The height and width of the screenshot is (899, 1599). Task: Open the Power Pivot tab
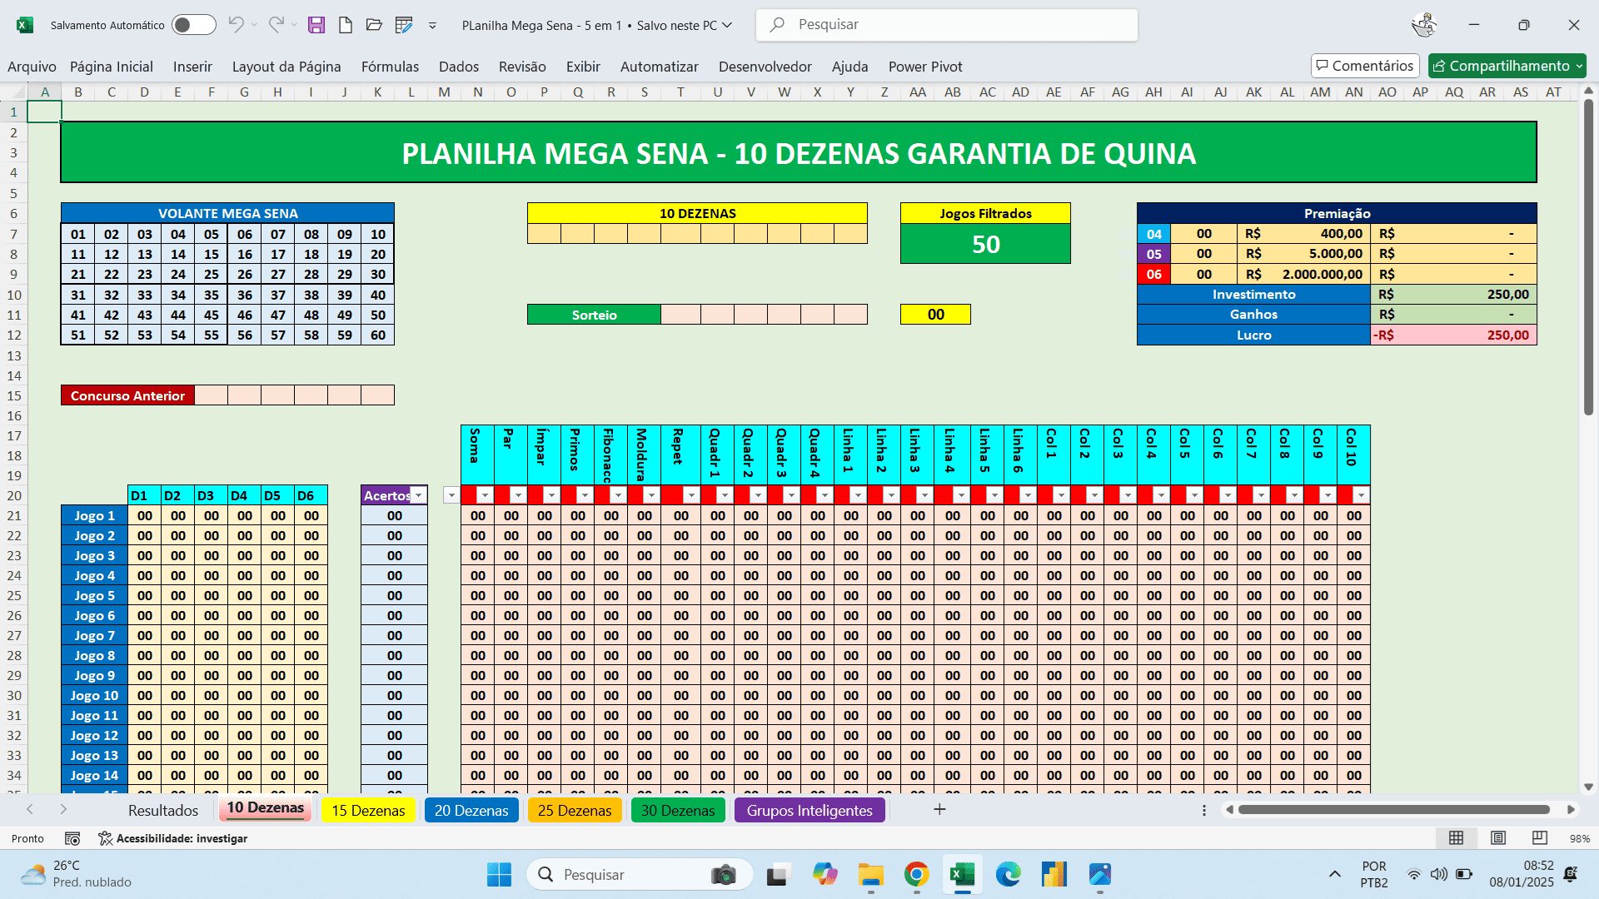point(925,67)
